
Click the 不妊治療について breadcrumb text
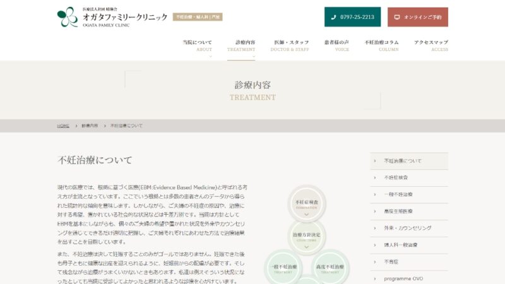click(x=126, y=126)
